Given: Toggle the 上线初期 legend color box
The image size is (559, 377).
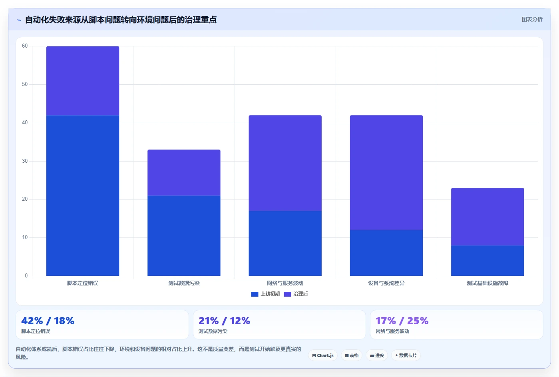Looking at the screenshot, I should coord(255,294).
